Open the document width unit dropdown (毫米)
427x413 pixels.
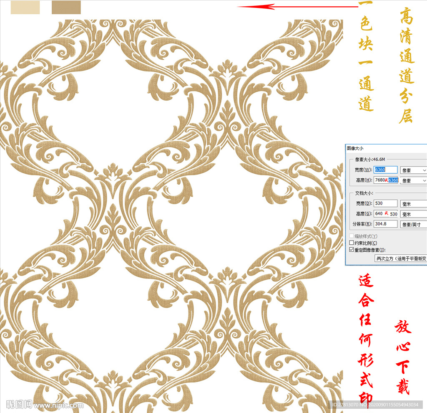[x=413, y=204]
